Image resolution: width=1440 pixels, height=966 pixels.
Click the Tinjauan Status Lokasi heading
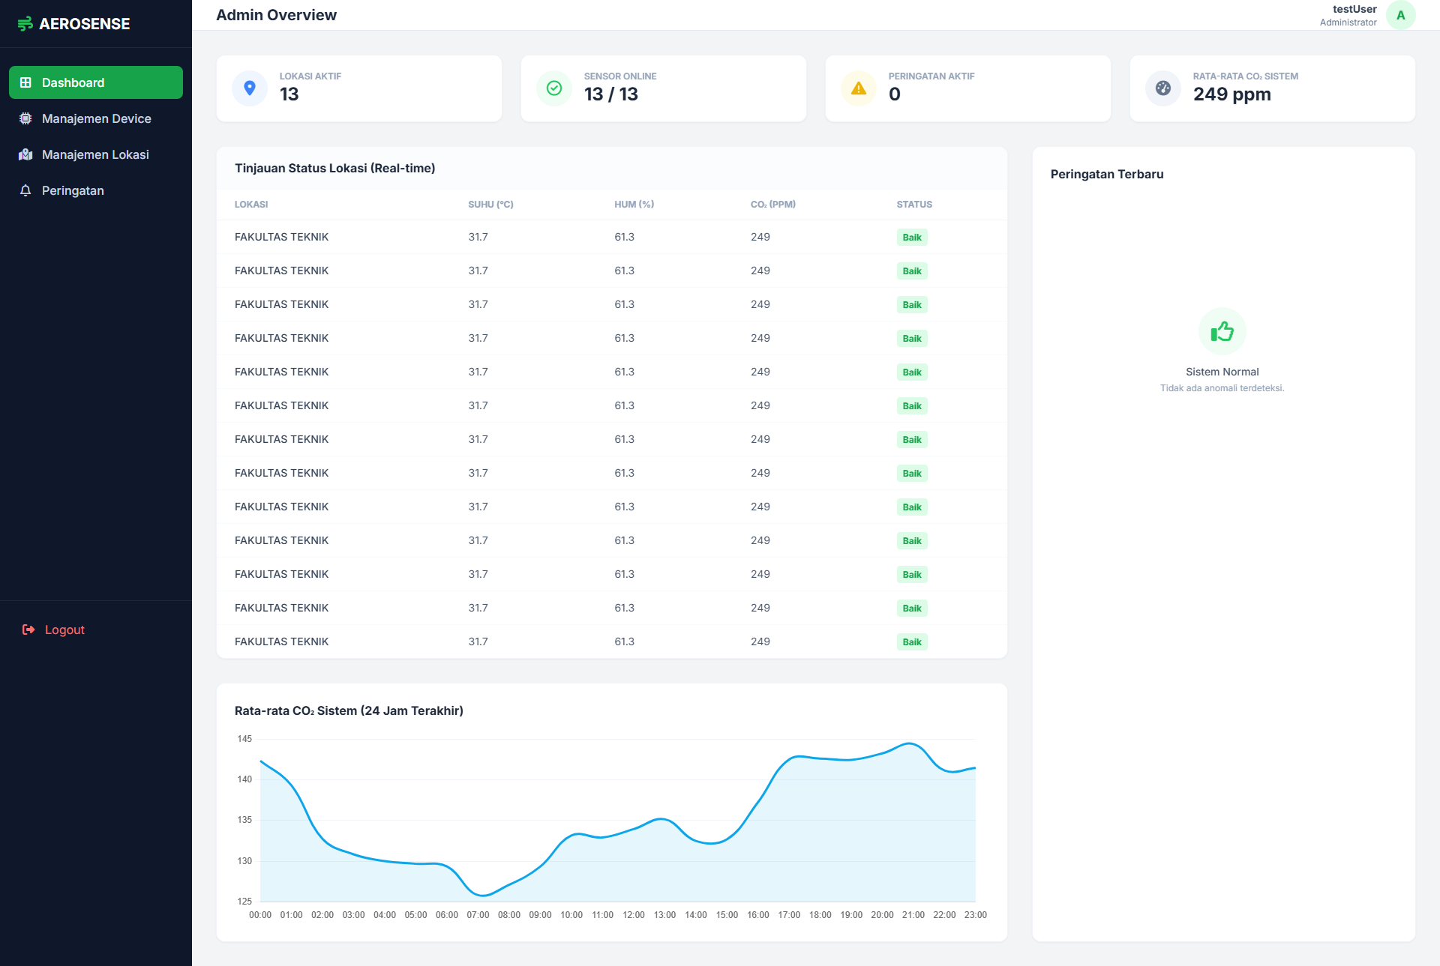pos(335,168)
